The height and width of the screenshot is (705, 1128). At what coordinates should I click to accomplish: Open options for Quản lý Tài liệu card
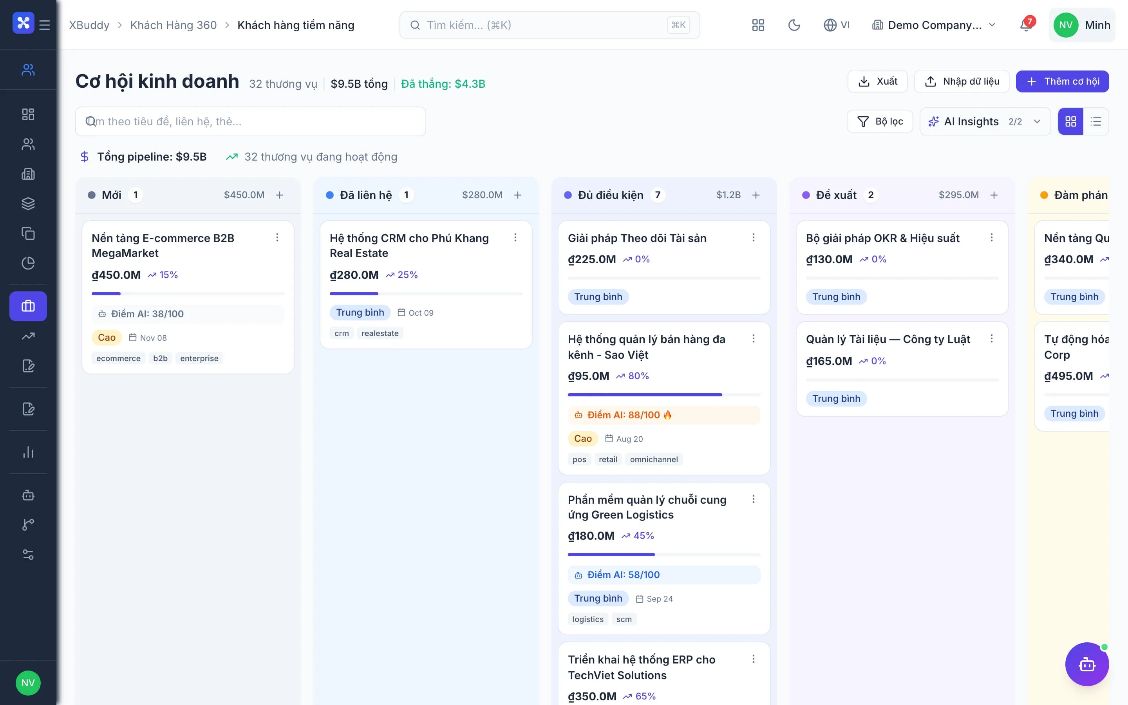tap(992, 339)
